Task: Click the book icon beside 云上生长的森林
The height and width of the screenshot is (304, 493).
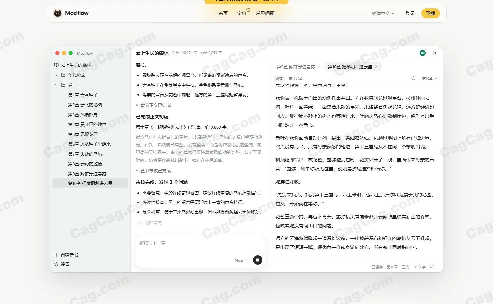Action: click(56, 65)
